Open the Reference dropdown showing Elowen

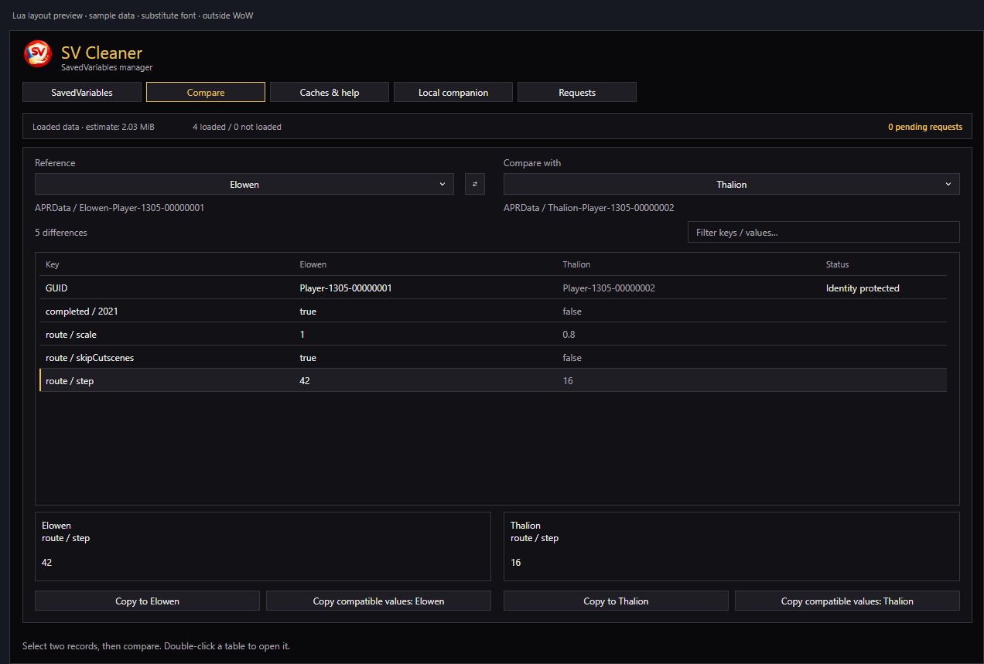click(x=244, y=184)
